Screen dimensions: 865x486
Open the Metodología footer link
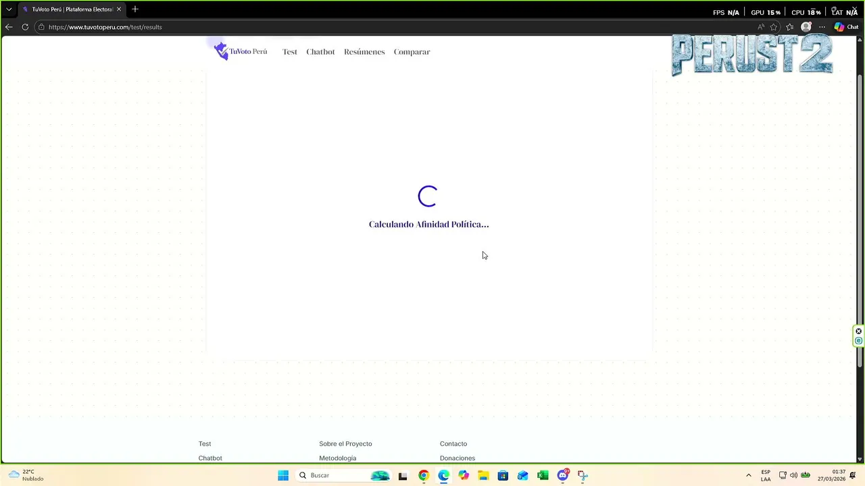(x=338, y=458)
